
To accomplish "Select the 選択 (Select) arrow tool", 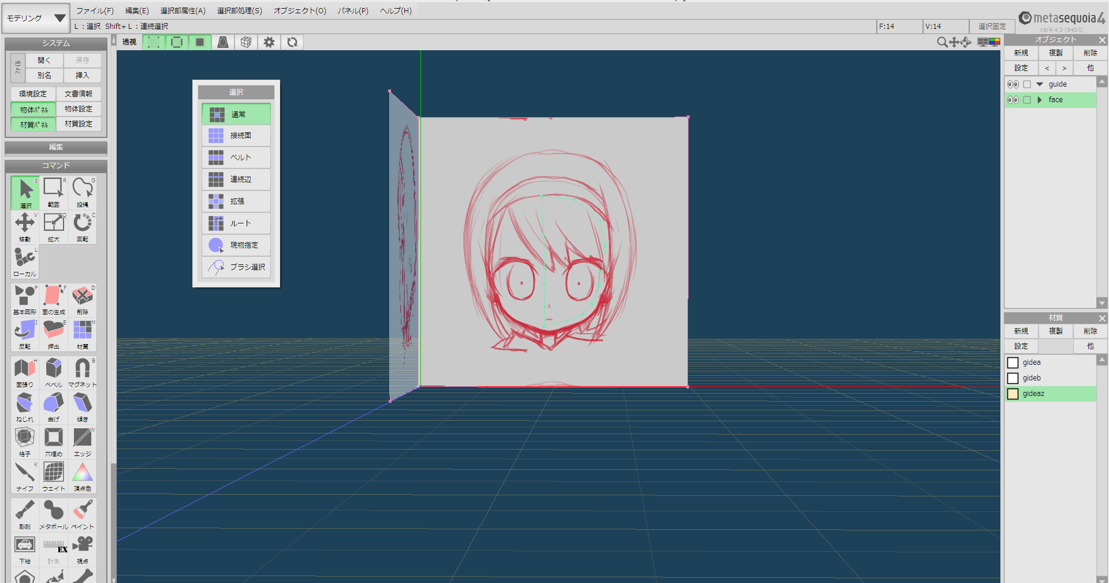I will pos(25,193).
